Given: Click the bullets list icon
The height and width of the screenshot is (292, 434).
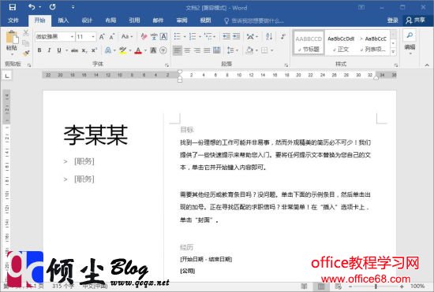Looking at the screenshot, I should tap(177, 36).
